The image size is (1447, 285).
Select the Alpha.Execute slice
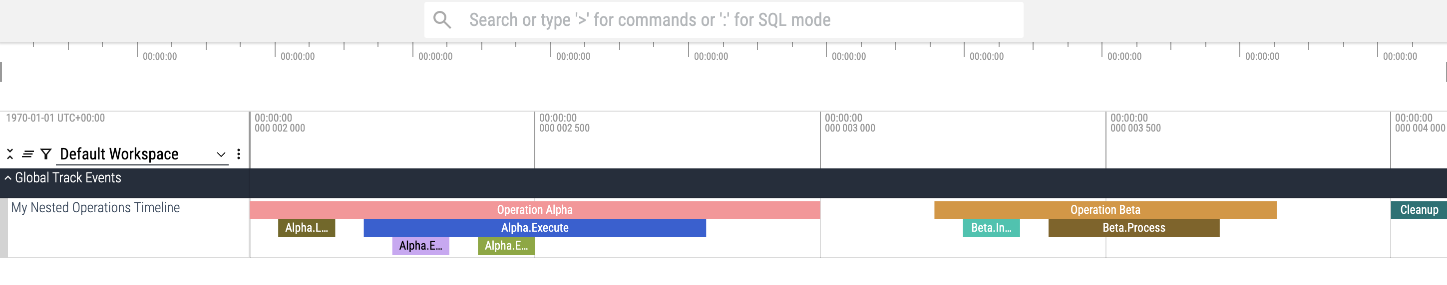(534, 228)
